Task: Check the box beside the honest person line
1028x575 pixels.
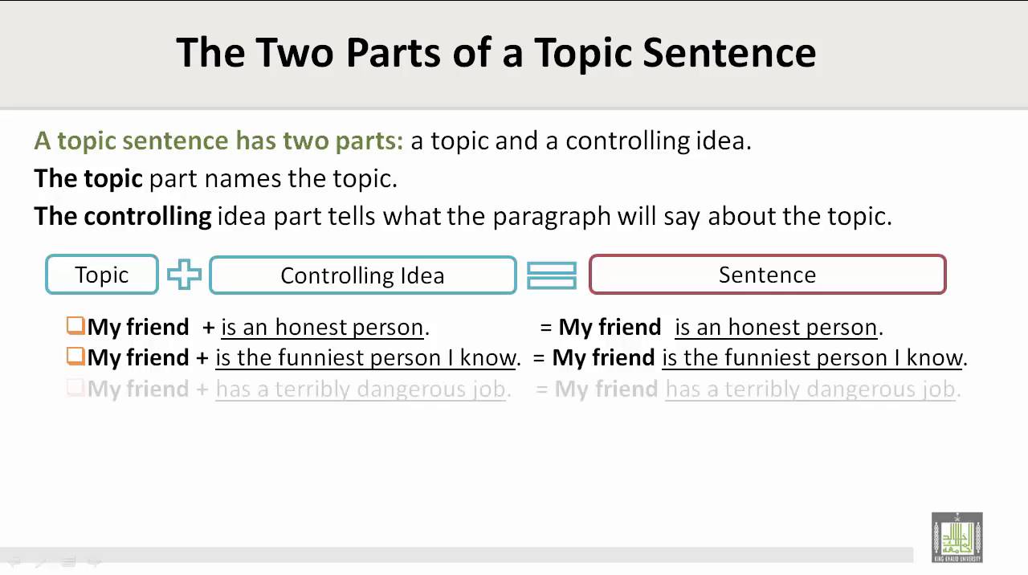Action: coord(75,326)
